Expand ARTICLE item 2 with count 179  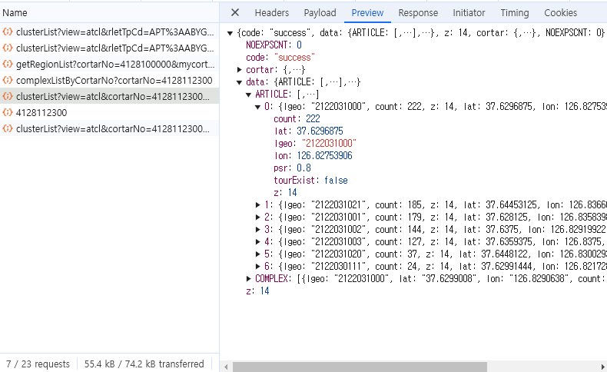point(258,218)
